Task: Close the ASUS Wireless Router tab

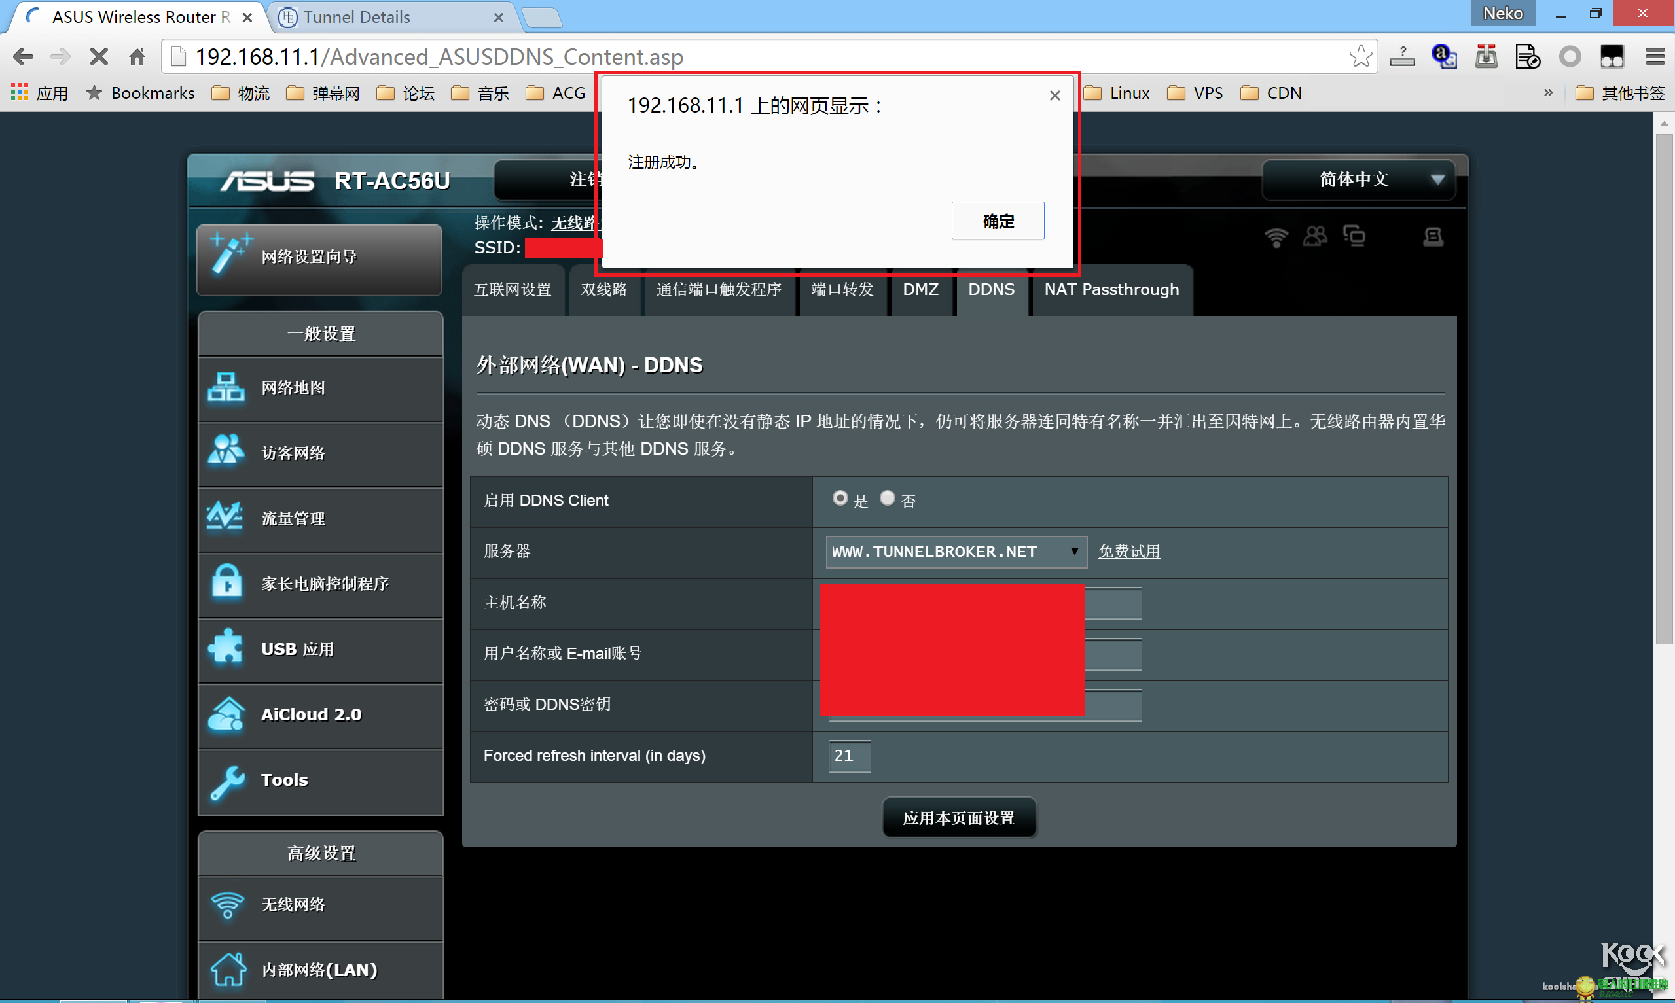Action: (x=247, y=18)
